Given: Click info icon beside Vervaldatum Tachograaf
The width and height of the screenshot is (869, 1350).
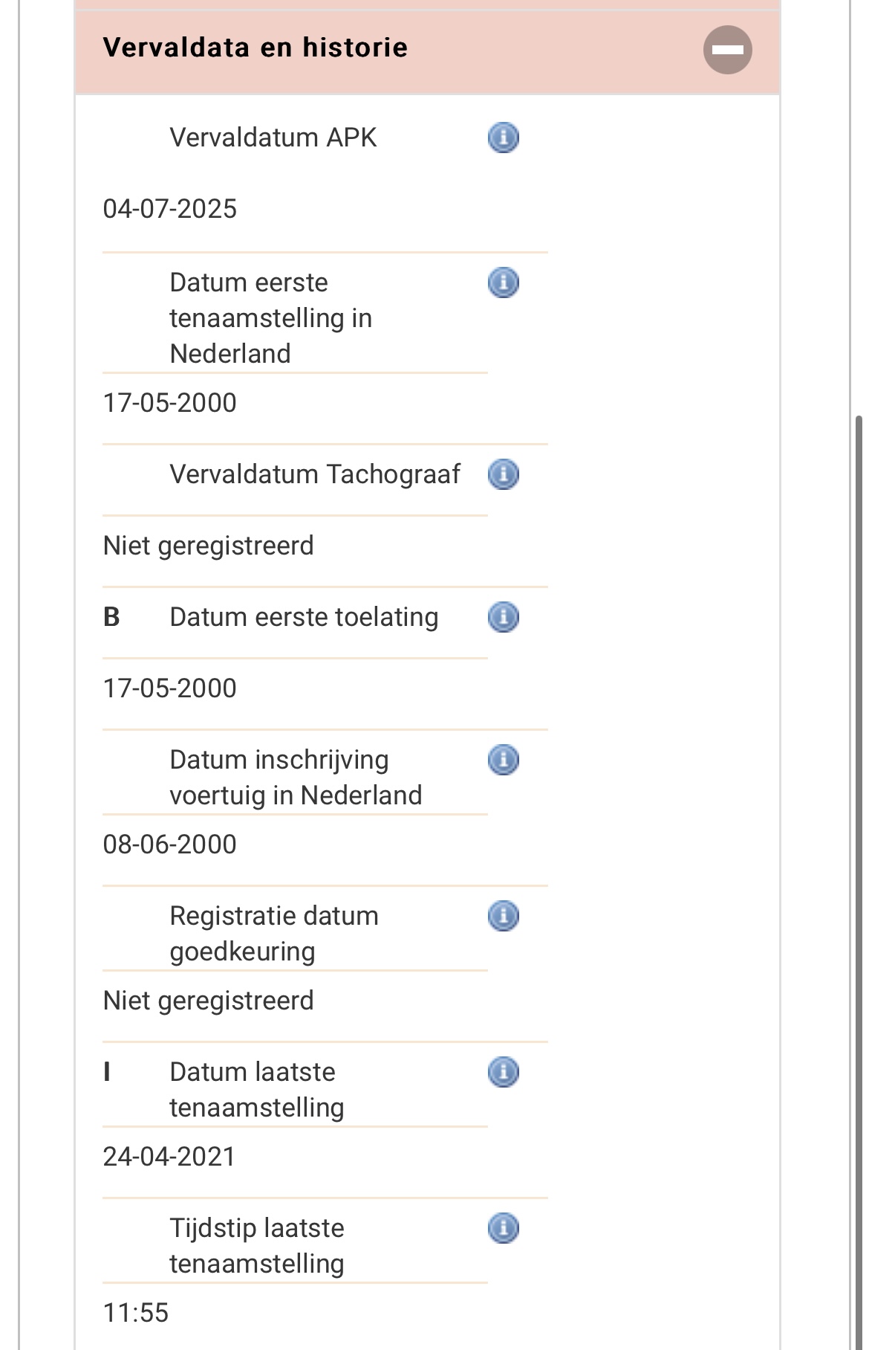Looking at the screenshot, I should (x=503, y=475).
